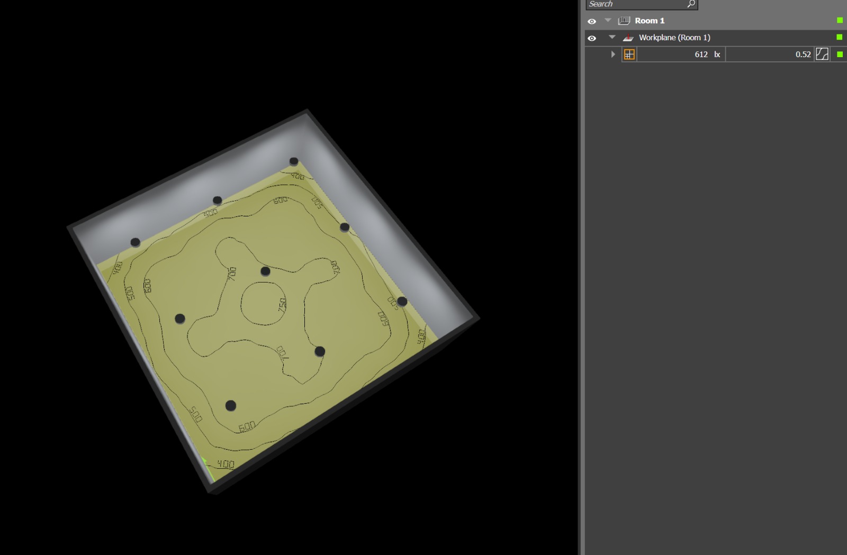Viewport: 847px width, 555px height.
Task: Click the green status square beside 0.52
Action: 840,54
